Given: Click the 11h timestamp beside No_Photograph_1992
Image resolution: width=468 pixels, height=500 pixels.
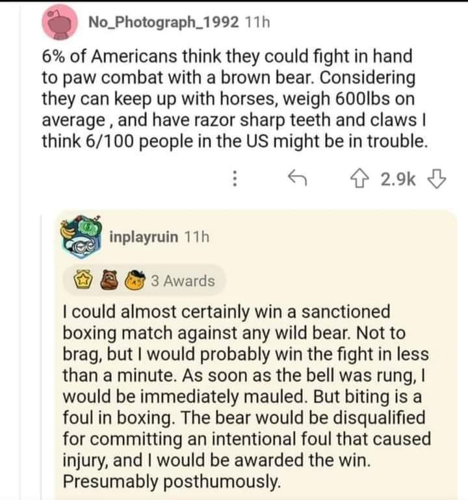Looking at the screenshot, I should pyautogui.click(x=257, y=23).
